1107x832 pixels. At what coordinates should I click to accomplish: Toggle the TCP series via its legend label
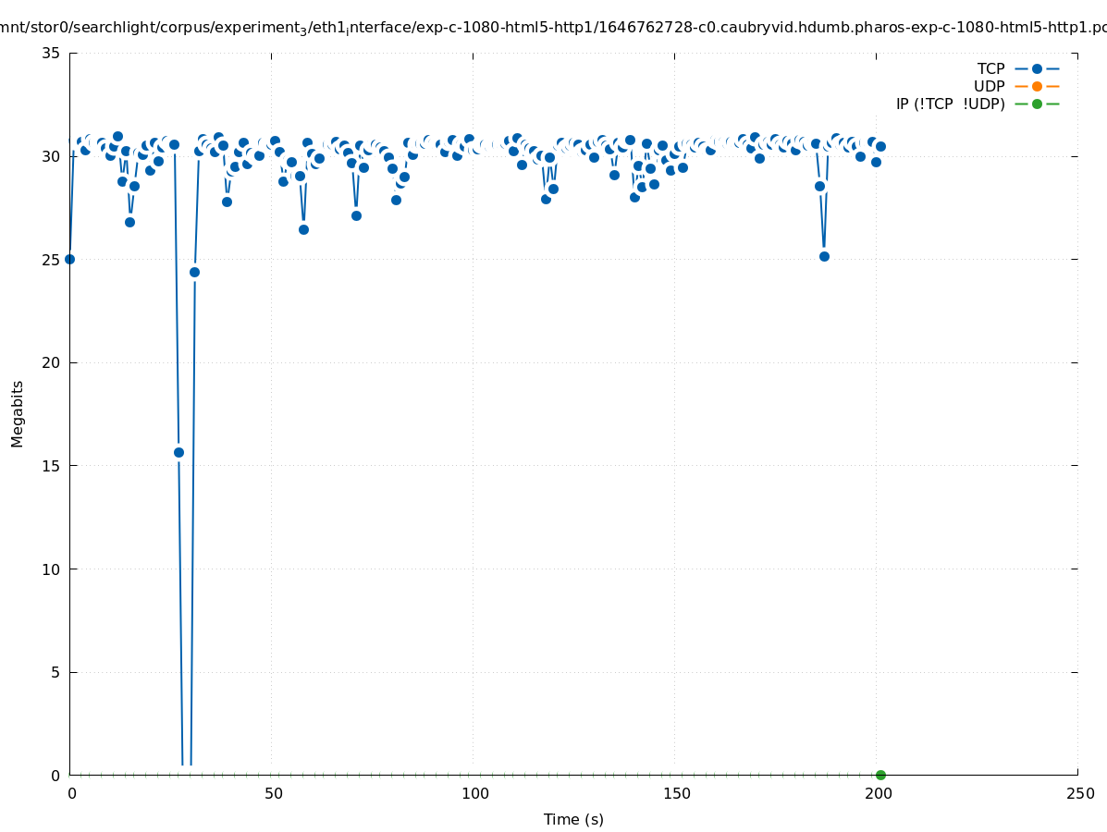(990, 68)
